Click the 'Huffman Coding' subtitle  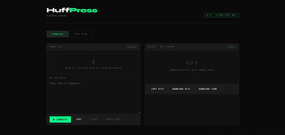point(57,16)
